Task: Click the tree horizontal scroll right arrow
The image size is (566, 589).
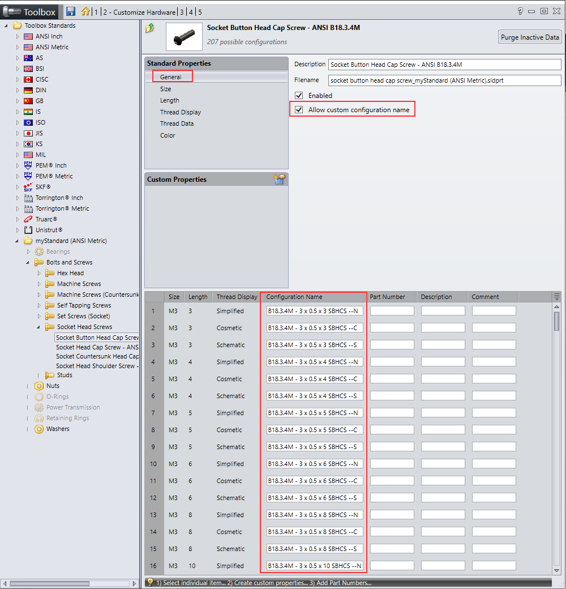Action: coord(135,583)
